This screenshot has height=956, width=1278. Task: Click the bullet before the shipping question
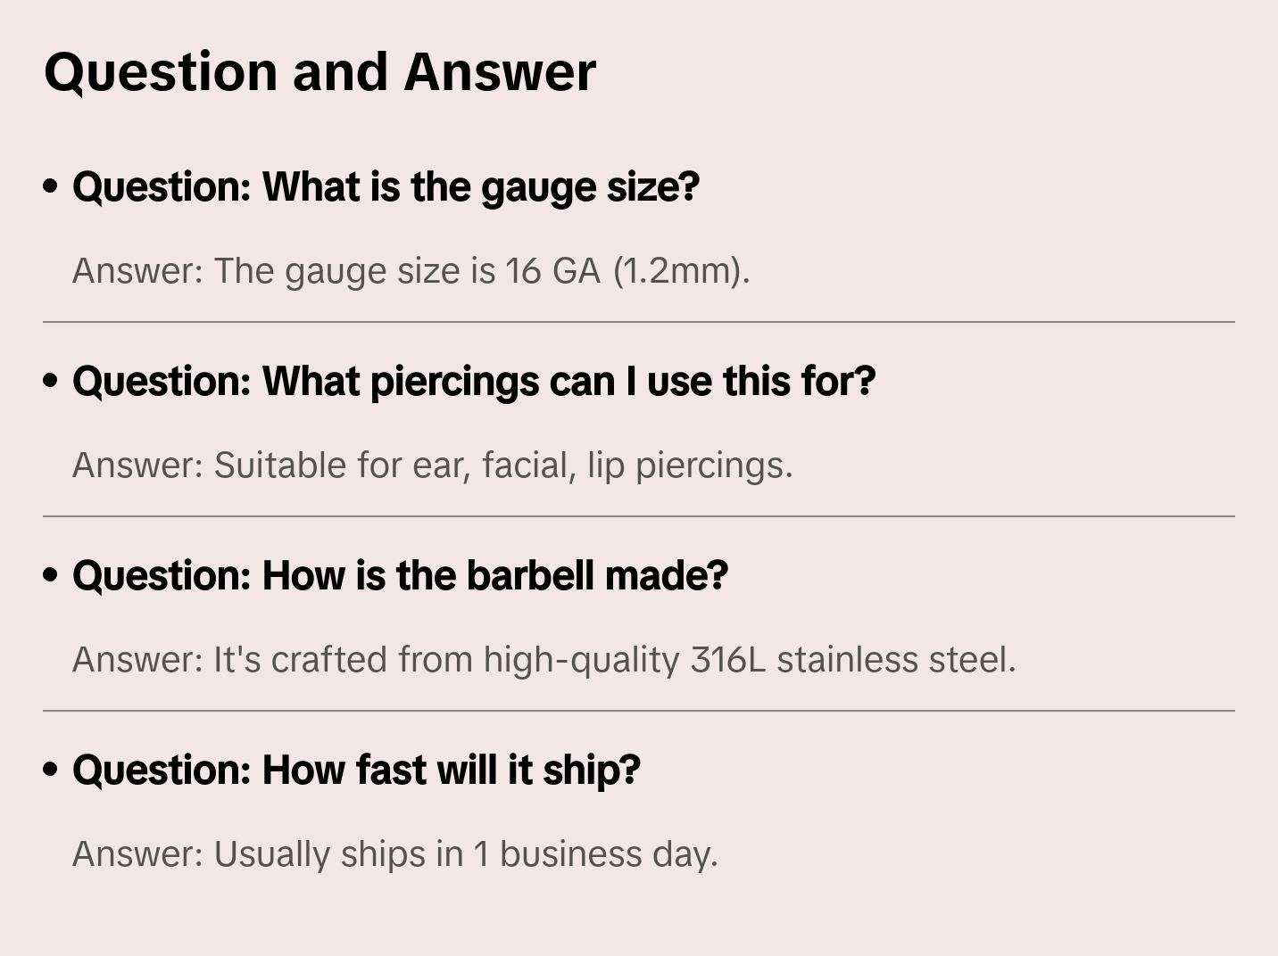coord(51,771)
